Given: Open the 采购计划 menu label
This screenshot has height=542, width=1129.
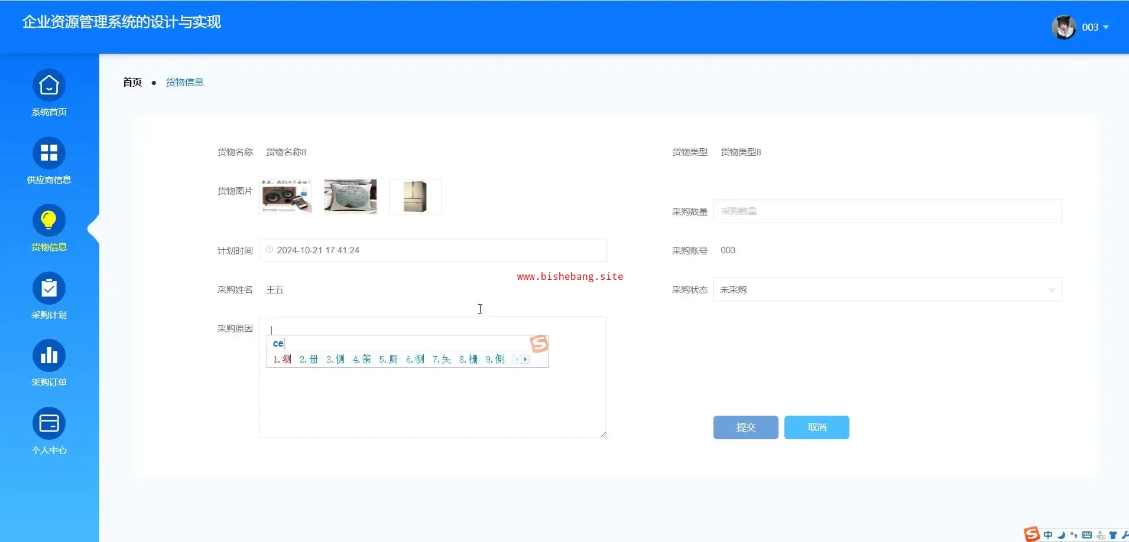Looking at the screenshot, I should pyautogui.click(x=49, y=315).
